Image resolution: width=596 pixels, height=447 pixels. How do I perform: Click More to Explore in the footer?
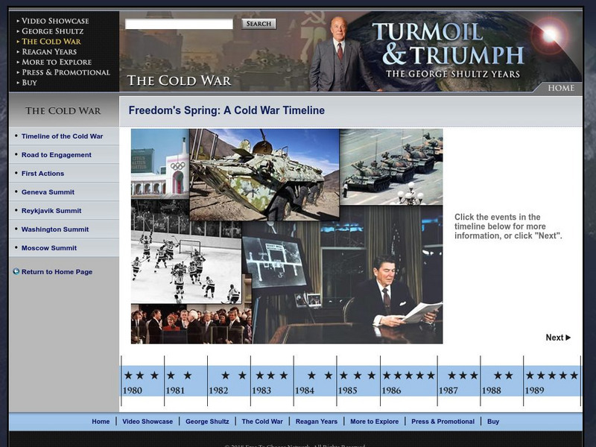375,422
